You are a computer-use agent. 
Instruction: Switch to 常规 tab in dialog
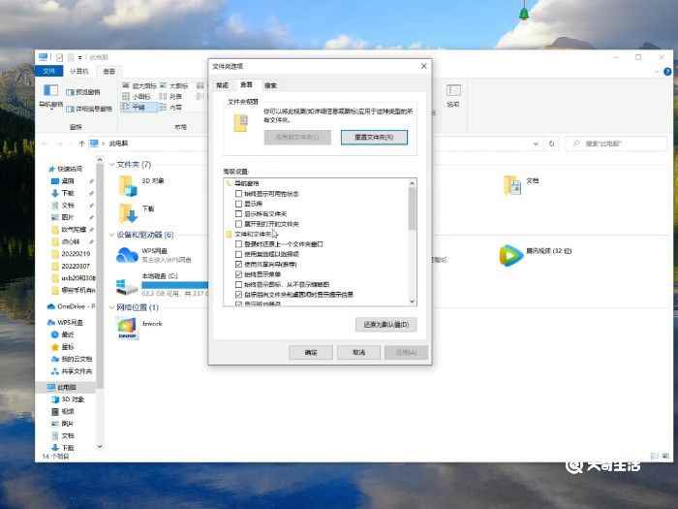pyautogui.click(x=222, y=85)
